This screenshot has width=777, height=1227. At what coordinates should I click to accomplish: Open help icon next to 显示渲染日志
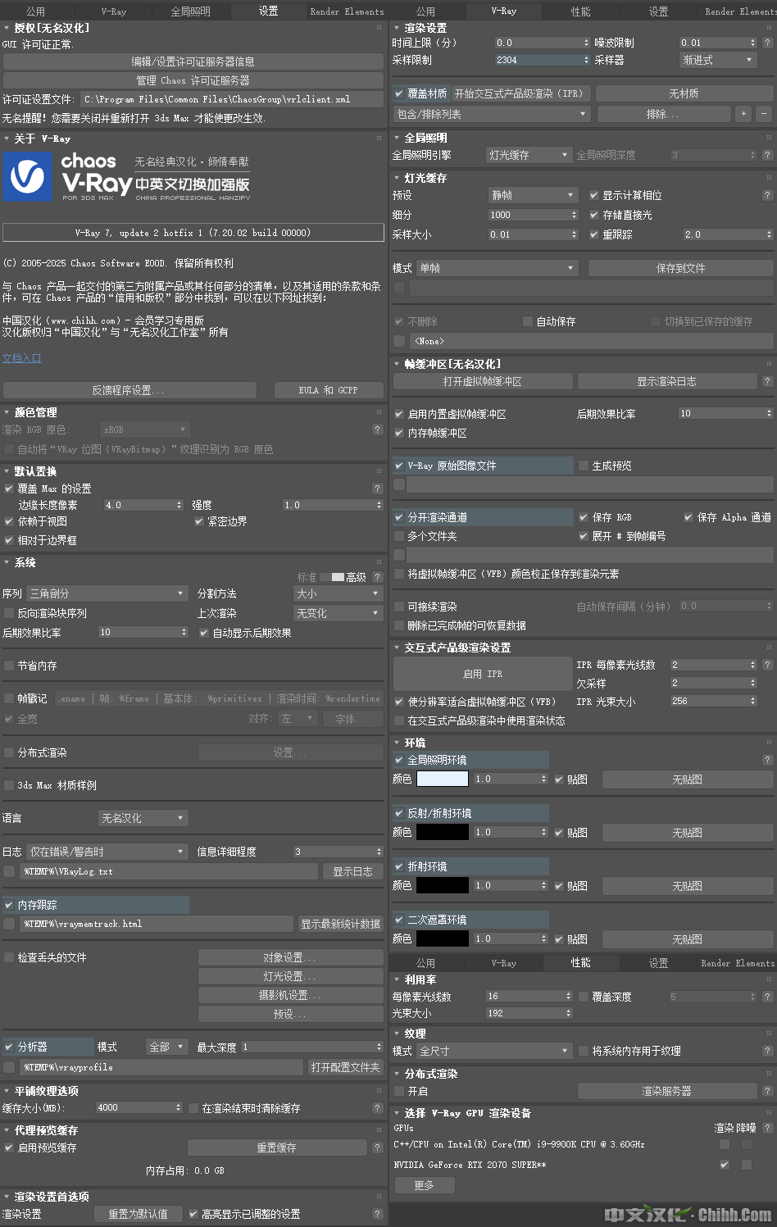tap(767, 381)
